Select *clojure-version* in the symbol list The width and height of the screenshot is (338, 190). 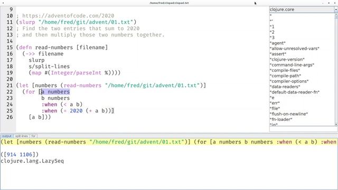[x=287, y=59]
